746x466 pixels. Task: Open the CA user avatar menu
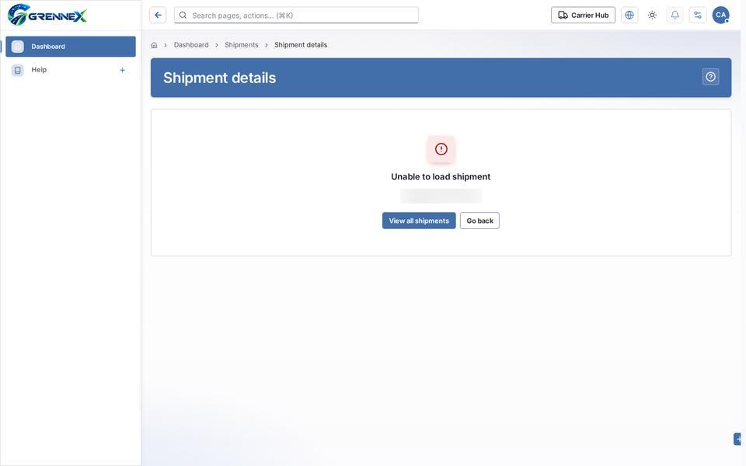(x=721, y=16)
